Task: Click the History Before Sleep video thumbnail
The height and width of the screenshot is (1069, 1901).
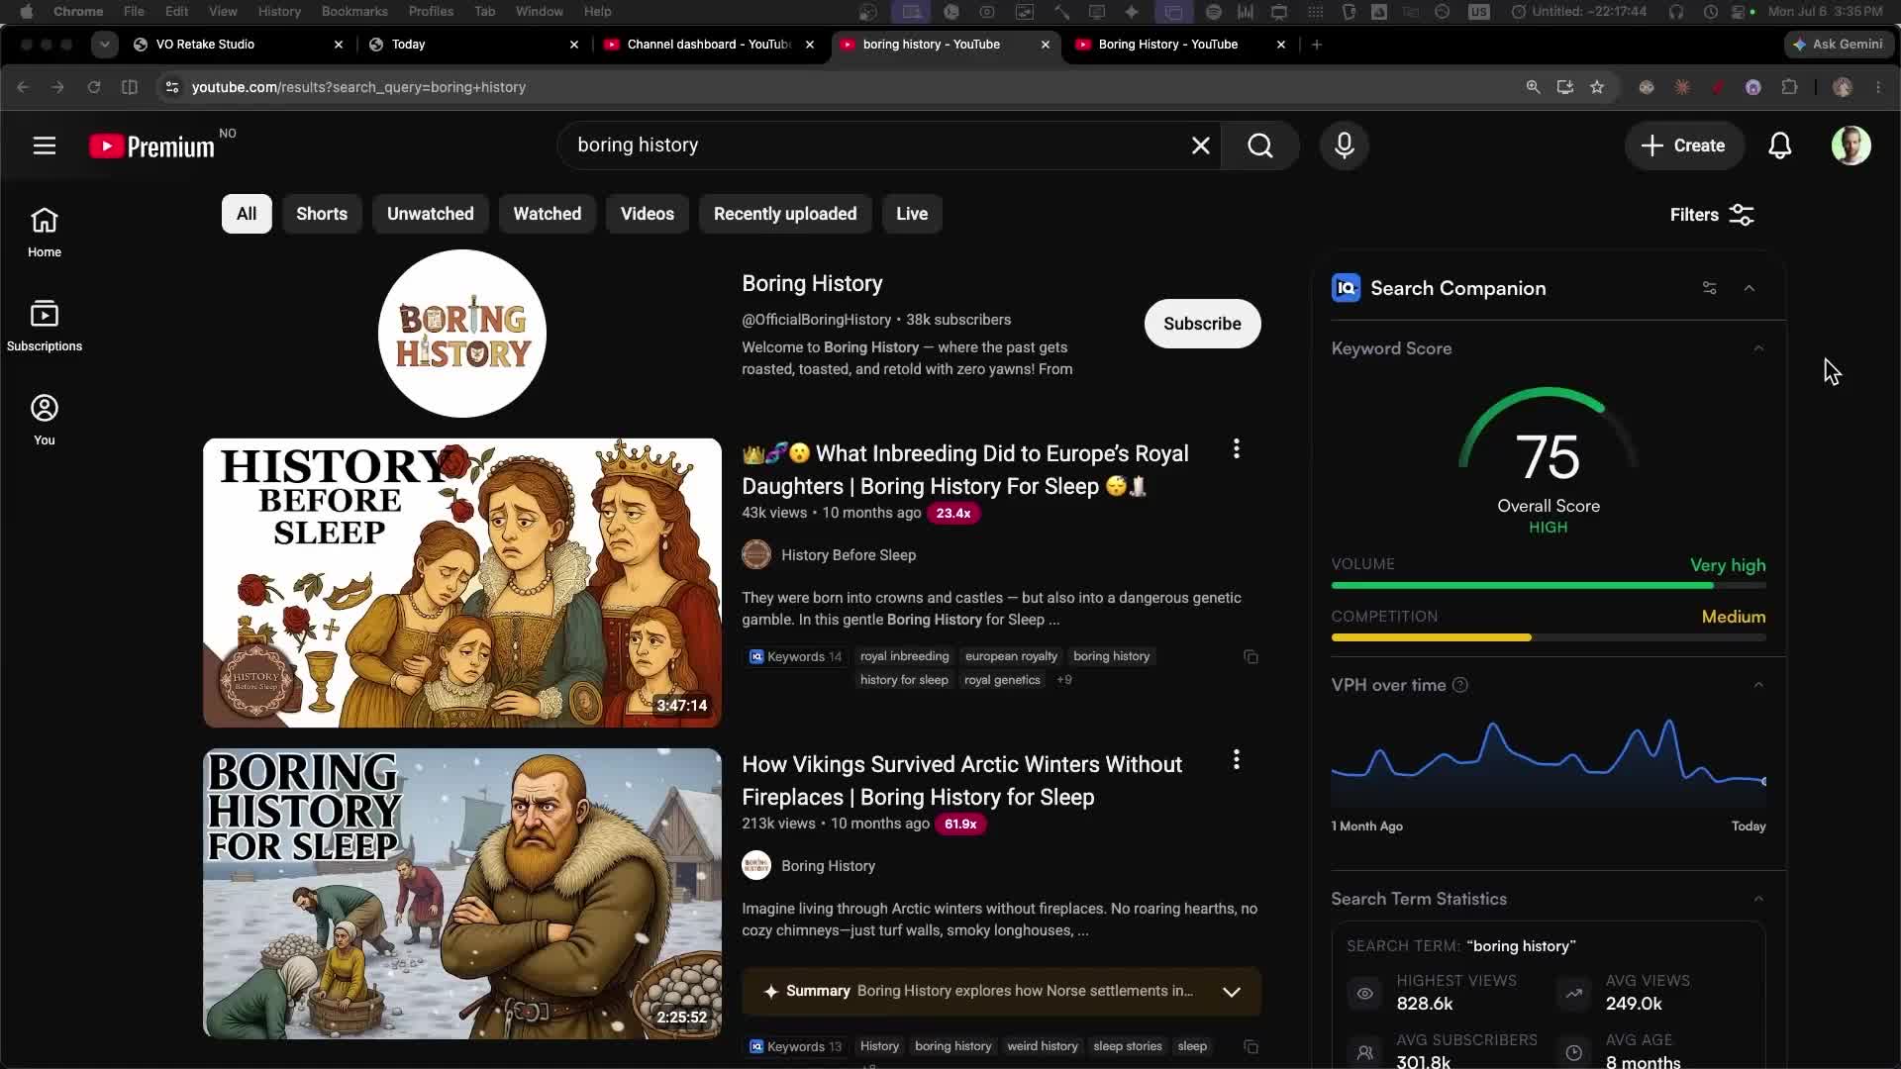Action: click(462, 583)
